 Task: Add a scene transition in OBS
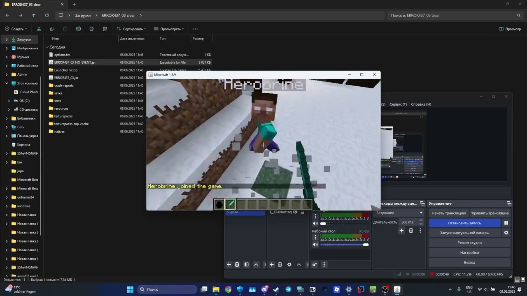click(x=401, y=231)
